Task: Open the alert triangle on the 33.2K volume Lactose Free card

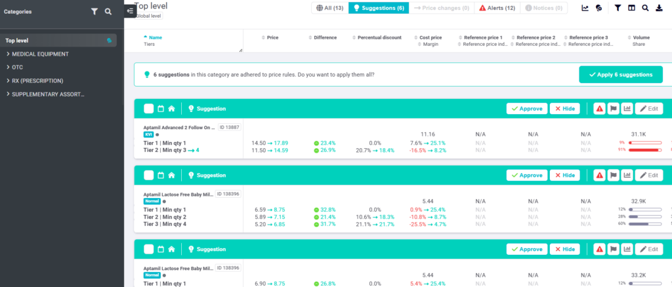Action: point(600,250)
